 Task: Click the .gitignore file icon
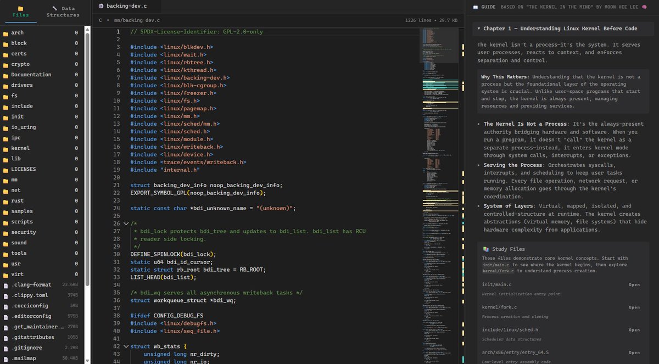click(x=5, y=348)
